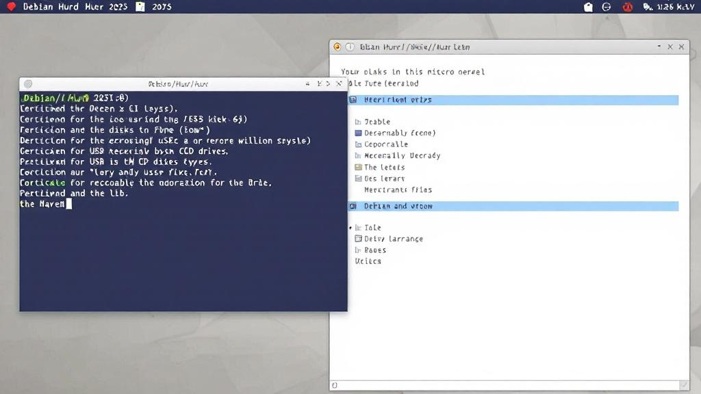Toggle the box icon beside 'Detry larrange'

(358, 239)
